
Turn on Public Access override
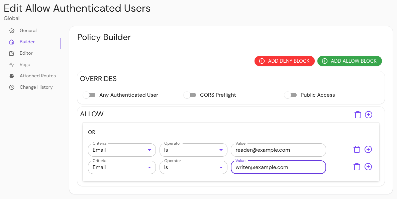[x=291, y=95]
